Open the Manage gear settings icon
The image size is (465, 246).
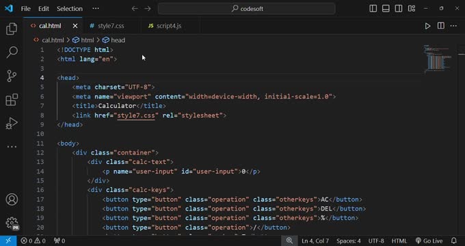pyautogui.click(x=12, y=223)
